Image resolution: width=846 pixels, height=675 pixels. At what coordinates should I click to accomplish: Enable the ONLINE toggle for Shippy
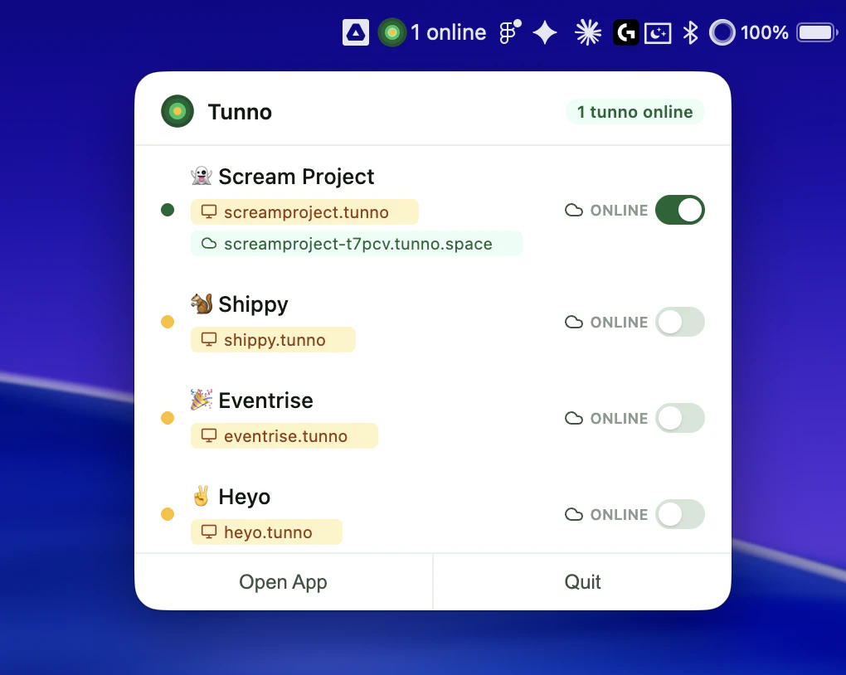(680, 322)
